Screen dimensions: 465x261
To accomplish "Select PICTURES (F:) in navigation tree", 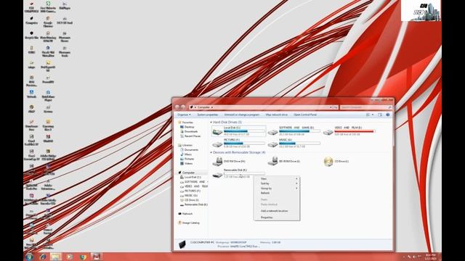I will [x=192, y=191].
